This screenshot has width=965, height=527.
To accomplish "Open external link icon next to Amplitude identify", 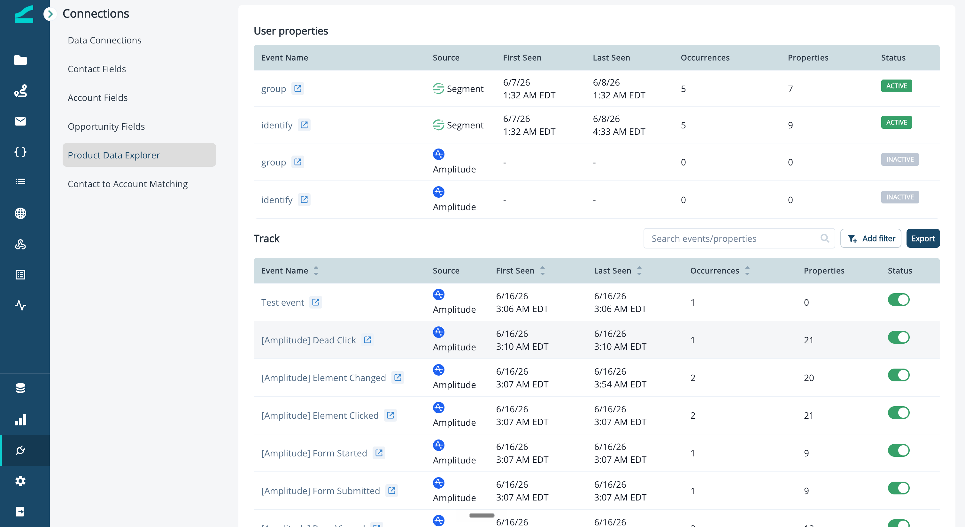I will point(304,200).
